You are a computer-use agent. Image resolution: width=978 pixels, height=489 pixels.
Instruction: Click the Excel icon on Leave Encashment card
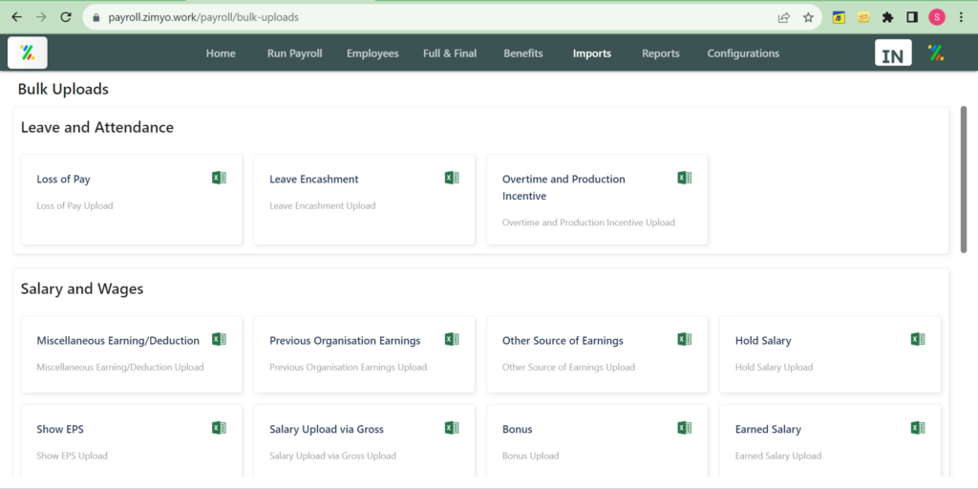coord(452,178)
